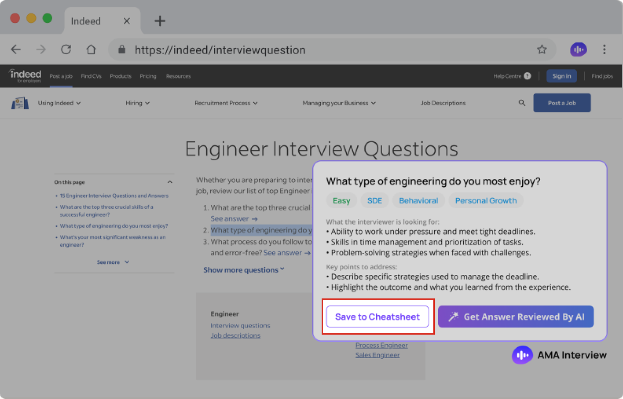Click the Sign in button

tap(562, 76)
